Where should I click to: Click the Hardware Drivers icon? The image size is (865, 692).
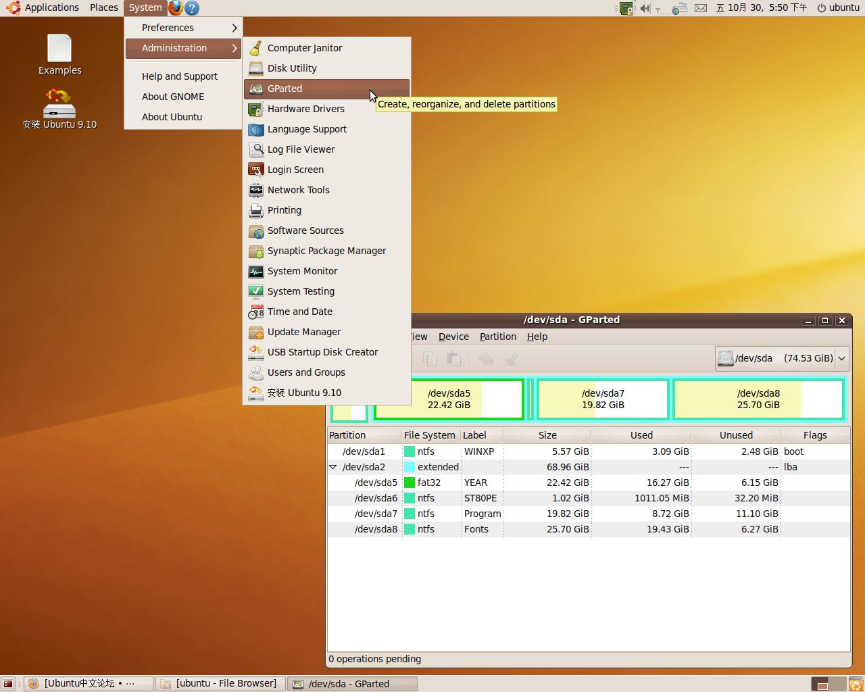point(255,109)
